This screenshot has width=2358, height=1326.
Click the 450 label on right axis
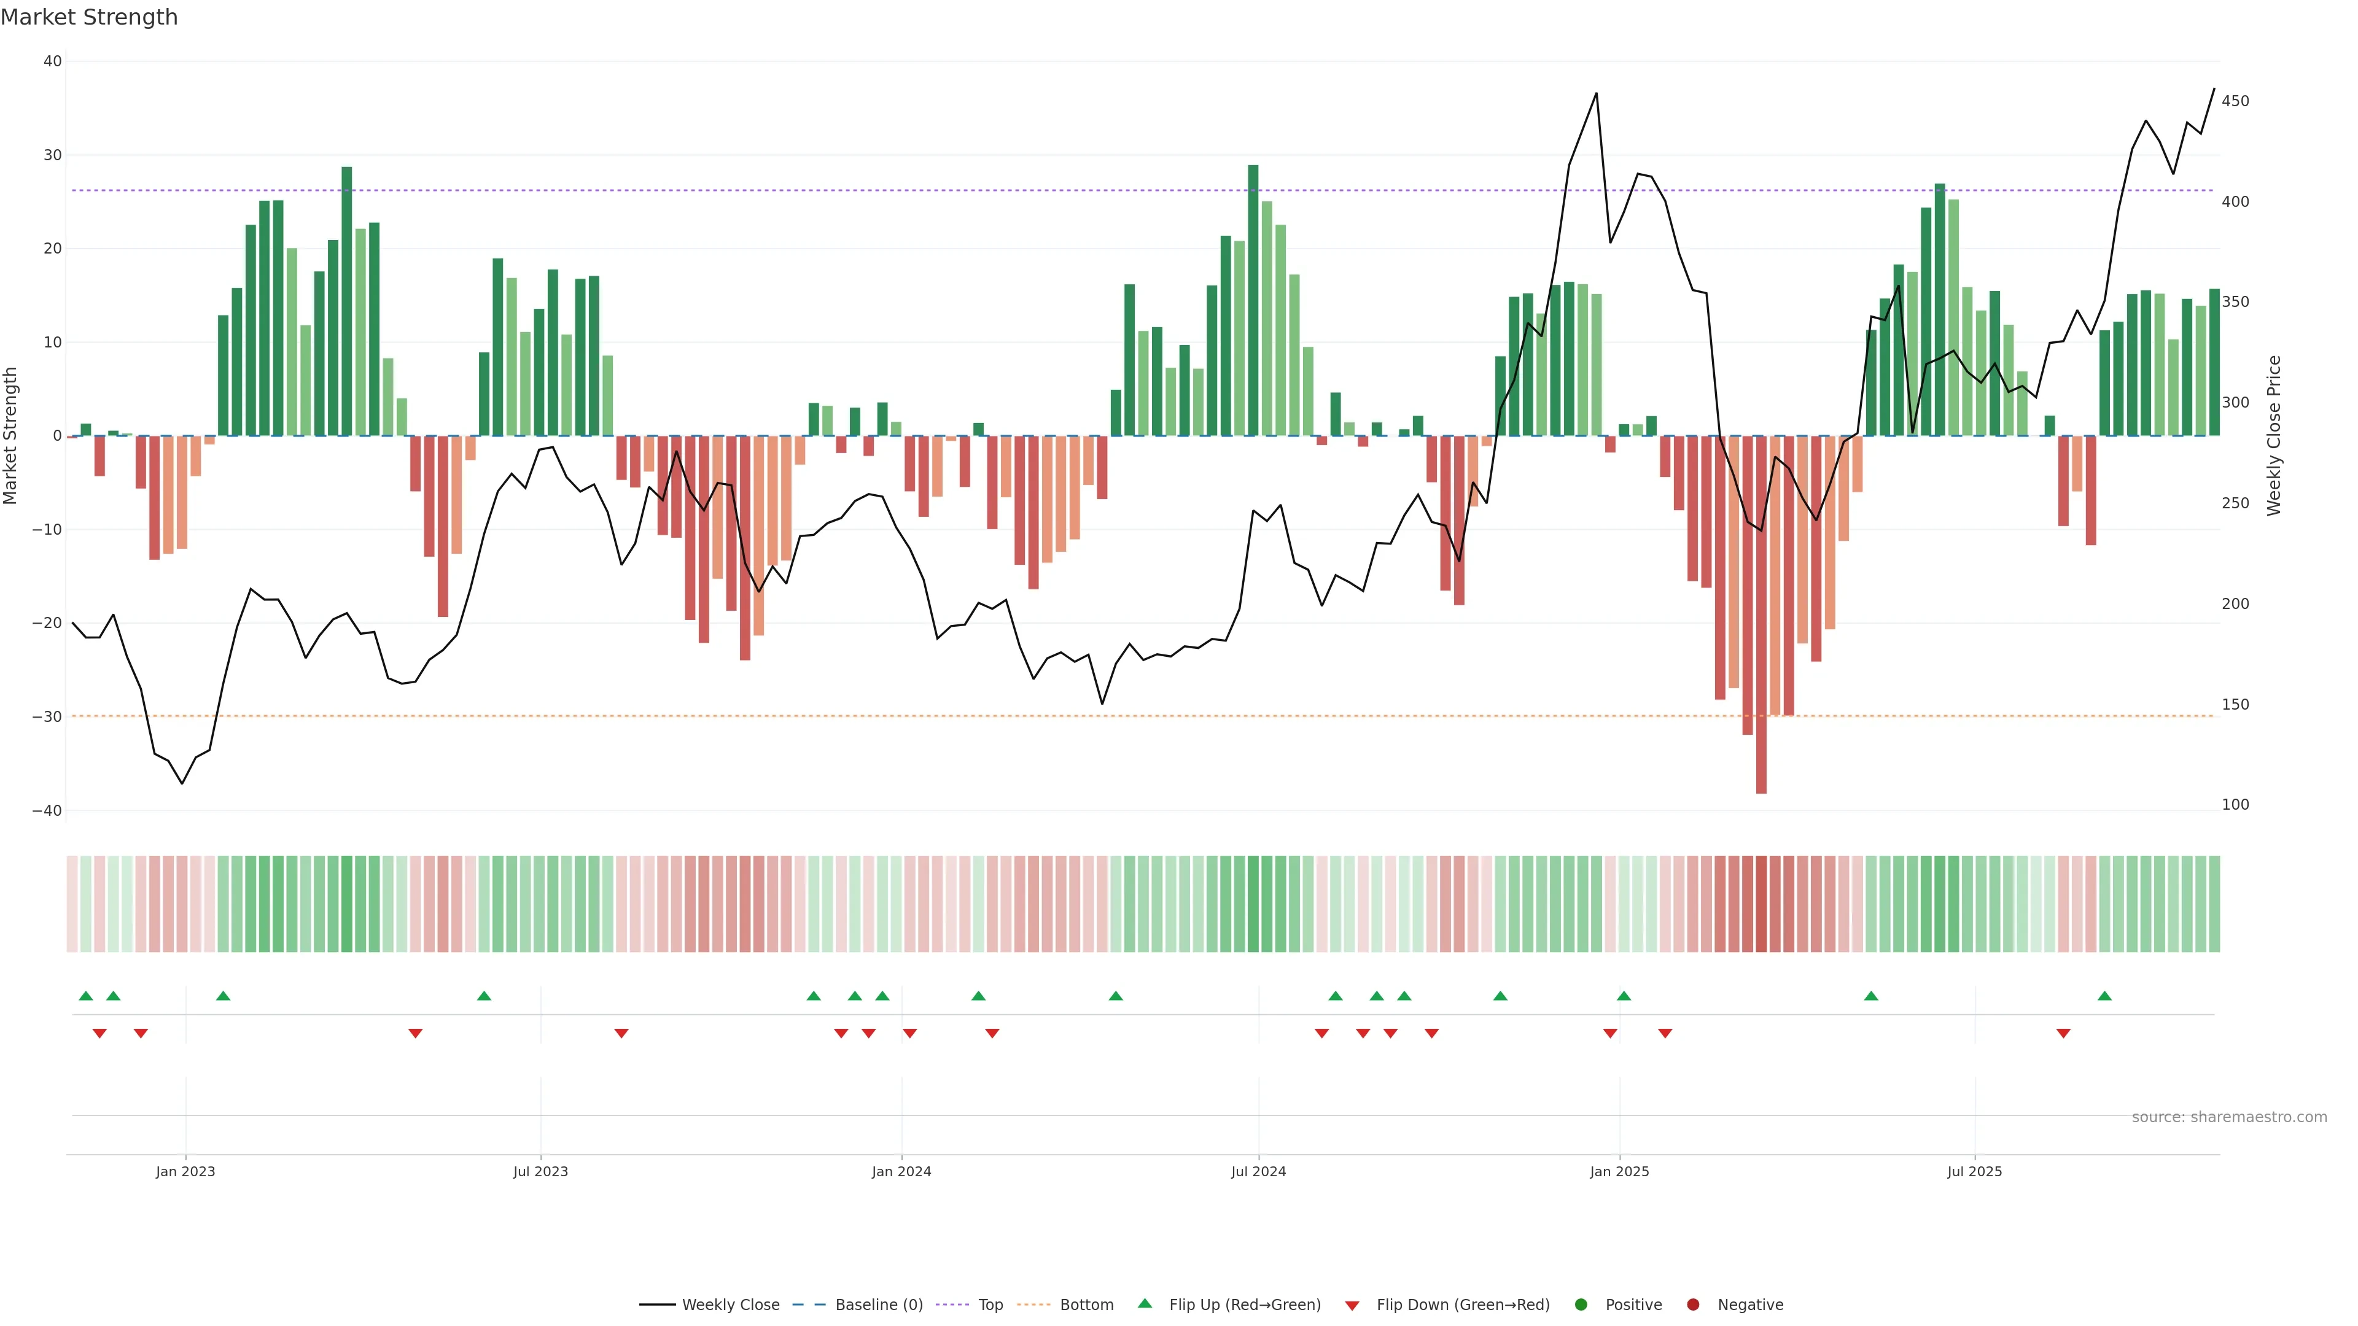pos(2235,101)
